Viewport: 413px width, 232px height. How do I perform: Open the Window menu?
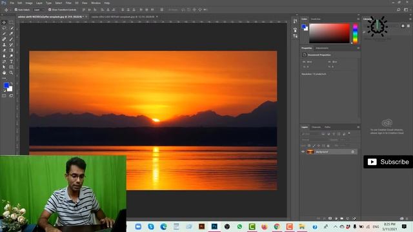(96, 3)
